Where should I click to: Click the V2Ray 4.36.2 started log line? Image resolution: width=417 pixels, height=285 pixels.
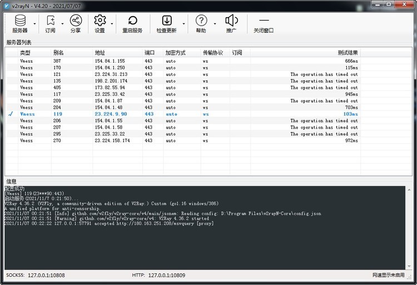point(107,218)
